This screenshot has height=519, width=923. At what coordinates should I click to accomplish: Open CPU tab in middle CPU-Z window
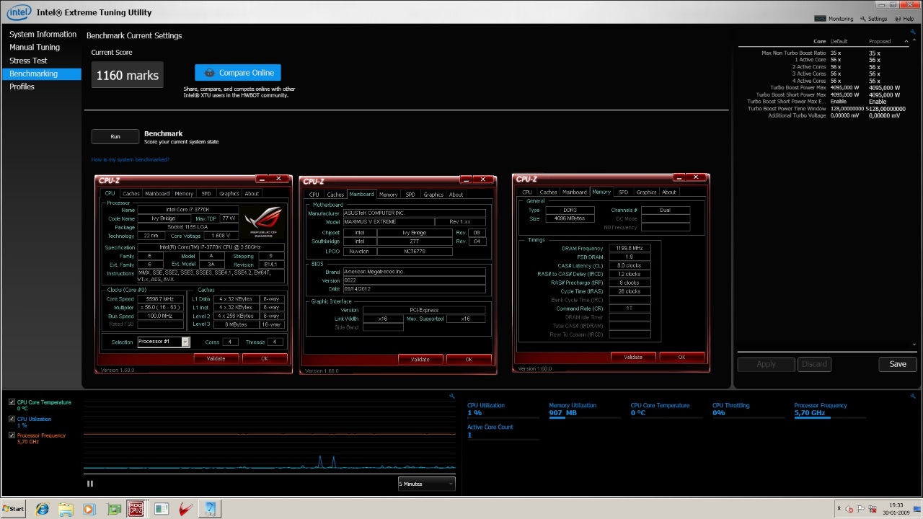[x=314, y=195]
